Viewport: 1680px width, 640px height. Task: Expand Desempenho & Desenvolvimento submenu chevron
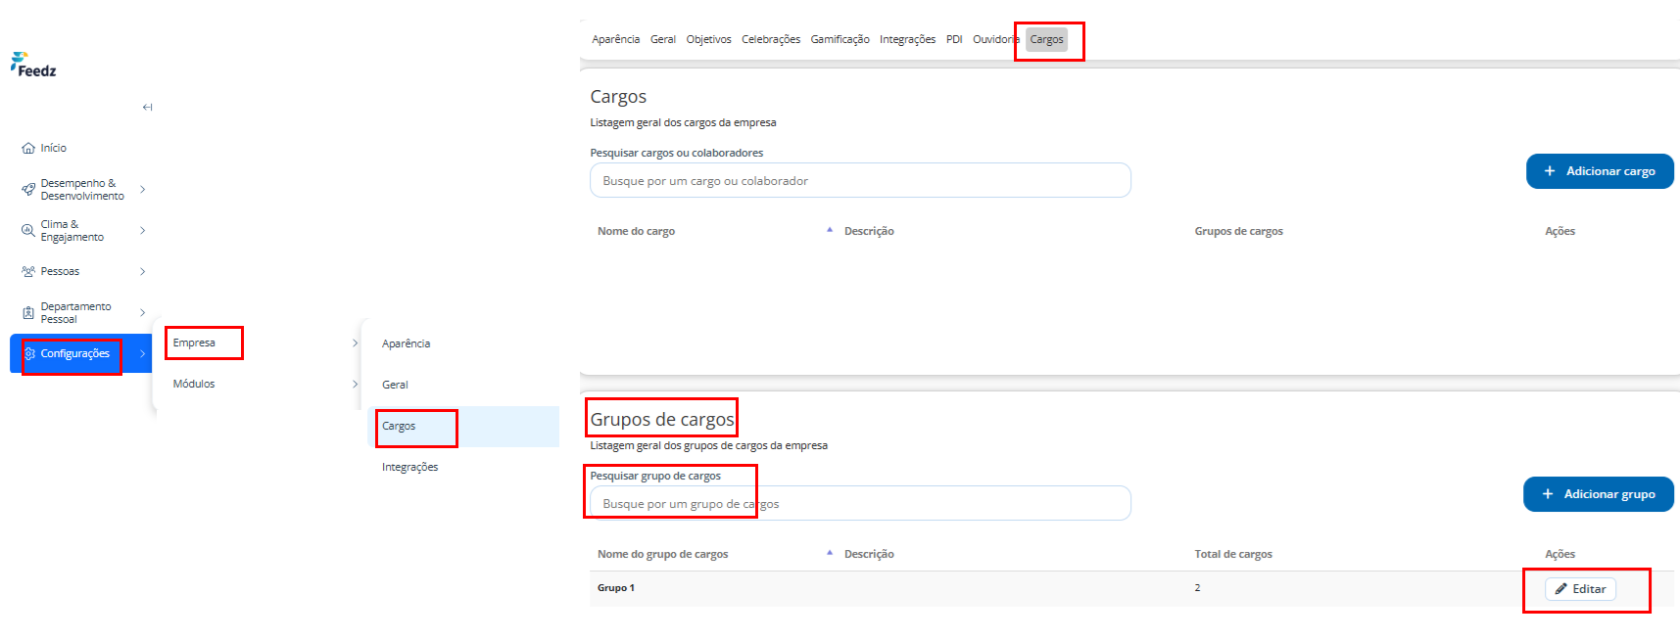point(143,190)
